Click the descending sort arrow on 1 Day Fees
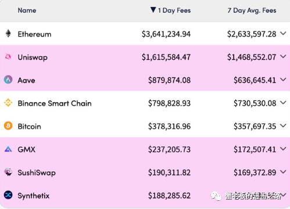The width and height of the screenshot is (290, 209). (153, 10)
